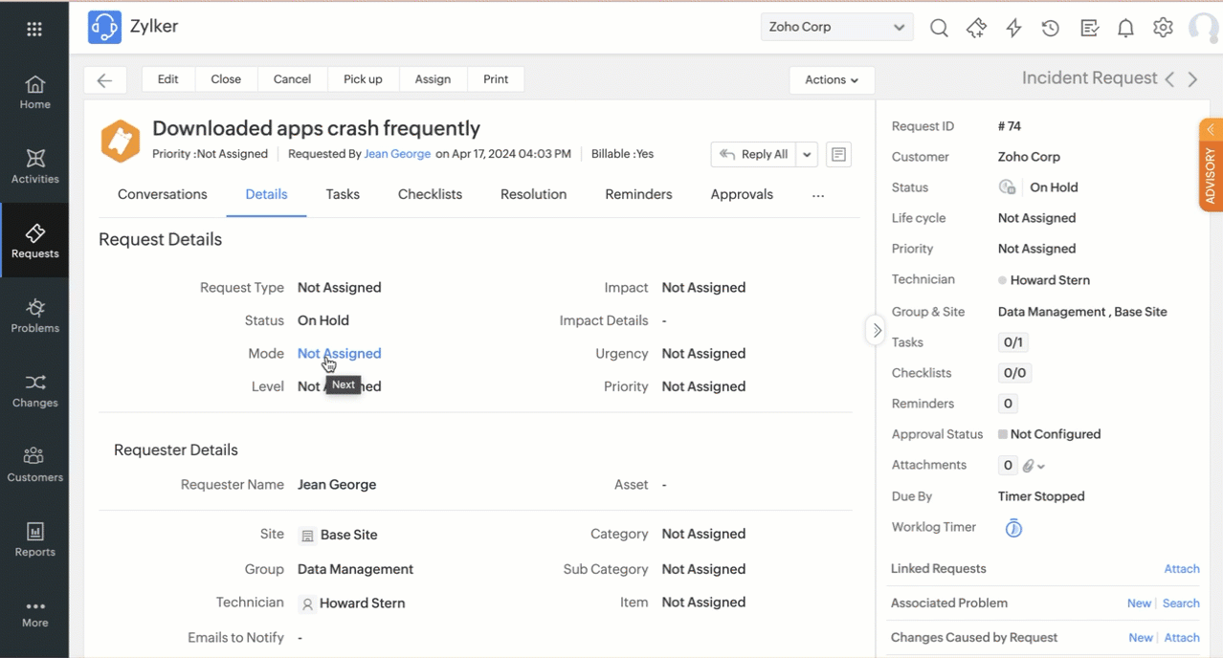Go to Problems in the sidebar

[34, 316]
